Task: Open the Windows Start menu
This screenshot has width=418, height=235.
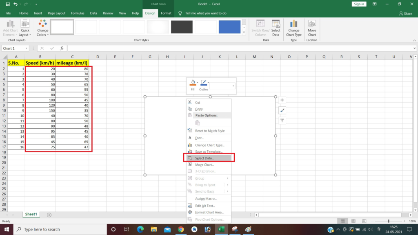Action: pos(7,229)
